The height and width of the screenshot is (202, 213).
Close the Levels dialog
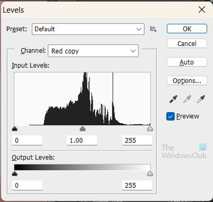point(202,10)
